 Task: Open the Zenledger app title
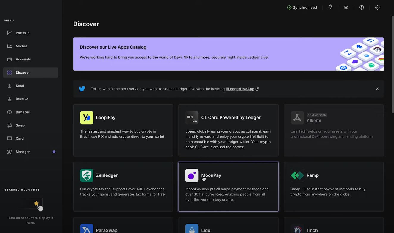coord(107,175)
